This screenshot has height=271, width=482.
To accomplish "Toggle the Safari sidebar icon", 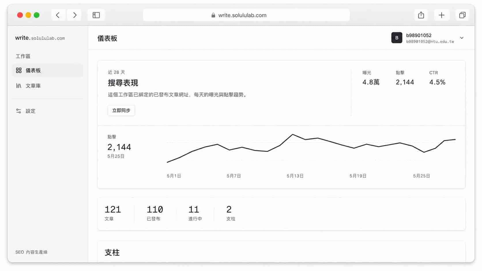I will tap(96, 15).
